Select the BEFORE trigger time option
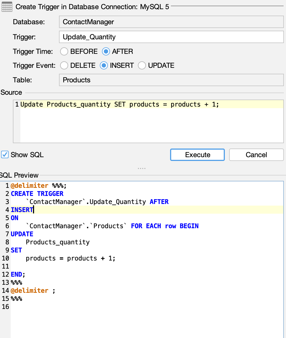 click(x=64, y=51)
